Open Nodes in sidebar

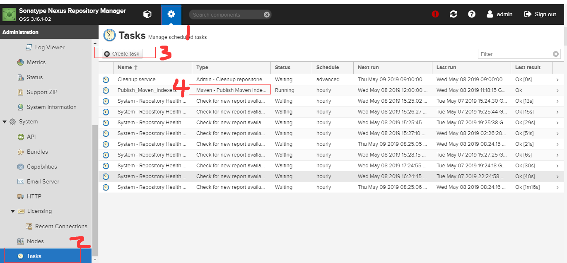(35, 241)
